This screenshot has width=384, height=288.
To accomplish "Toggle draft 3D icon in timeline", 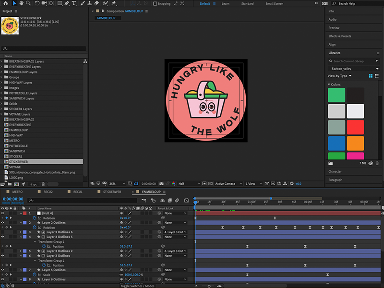I will coord(153,200).
